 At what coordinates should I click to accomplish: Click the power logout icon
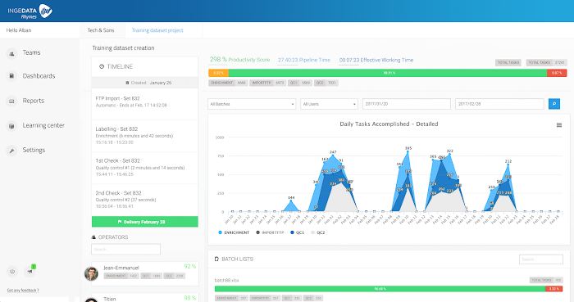pos(12,272)
